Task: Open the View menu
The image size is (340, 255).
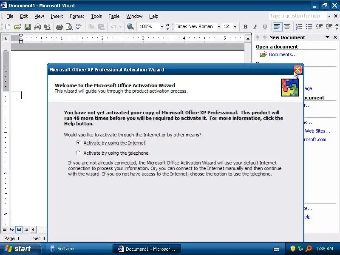Action: 39,16
